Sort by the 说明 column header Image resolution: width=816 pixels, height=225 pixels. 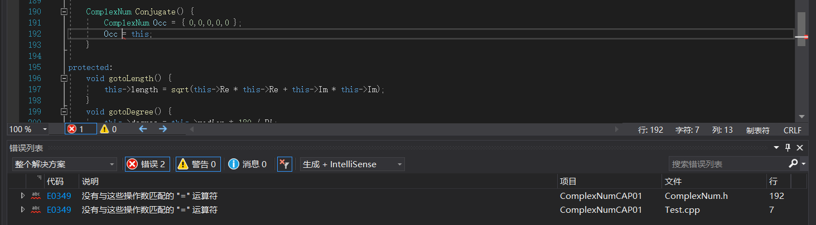(x=90, y=182)
